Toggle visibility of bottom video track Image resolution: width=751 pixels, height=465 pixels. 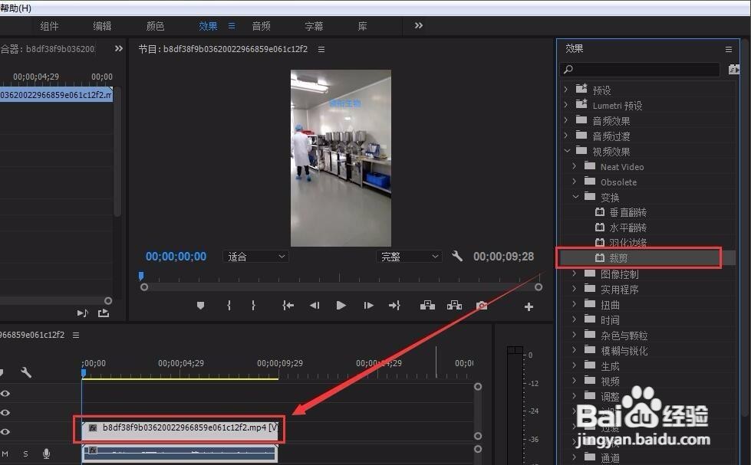click(5, 431)
